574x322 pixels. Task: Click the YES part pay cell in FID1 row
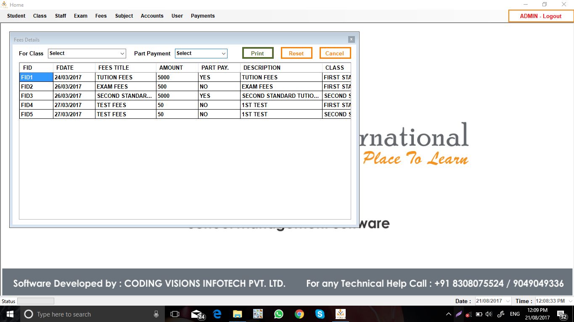pos(219,77)
